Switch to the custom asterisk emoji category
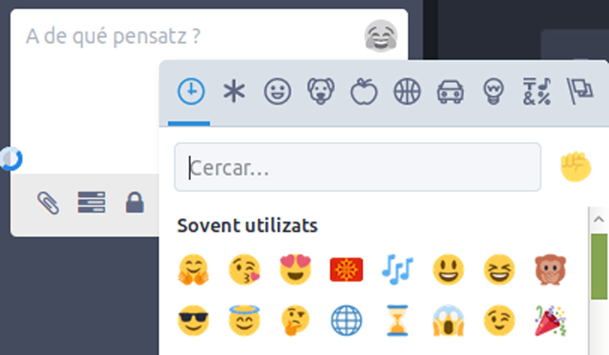This screenshot has height=355, width=609. (x=234, y=92)
